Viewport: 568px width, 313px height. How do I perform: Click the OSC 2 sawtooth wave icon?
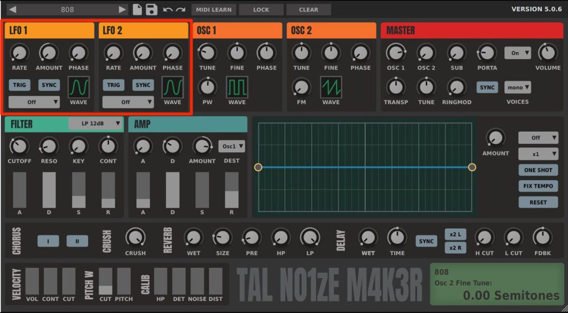point(331,87)
